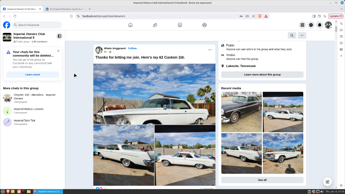
Task: Open the Marketplace icon
Action: tap(180, 25)
